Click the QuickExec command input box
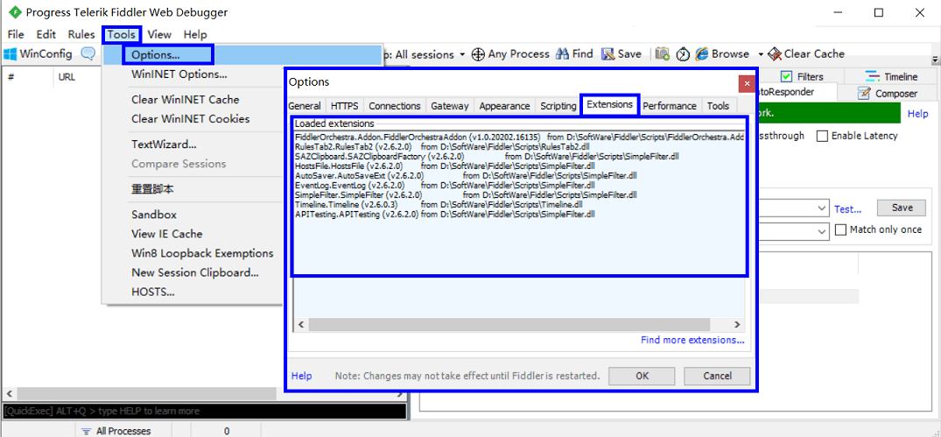941x437 pixels. click(205, 412)
